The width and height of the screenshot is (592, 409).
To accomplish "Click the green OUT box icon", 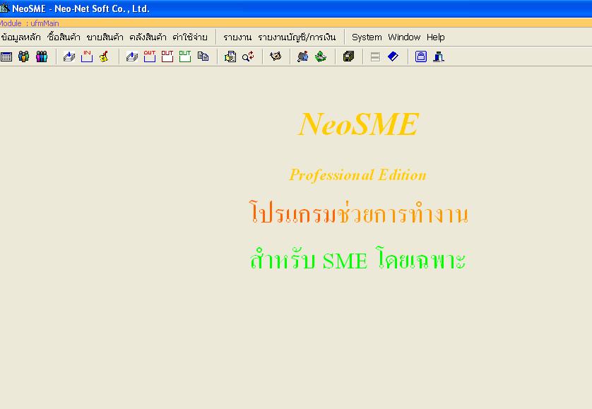I will tap(184, 57).
